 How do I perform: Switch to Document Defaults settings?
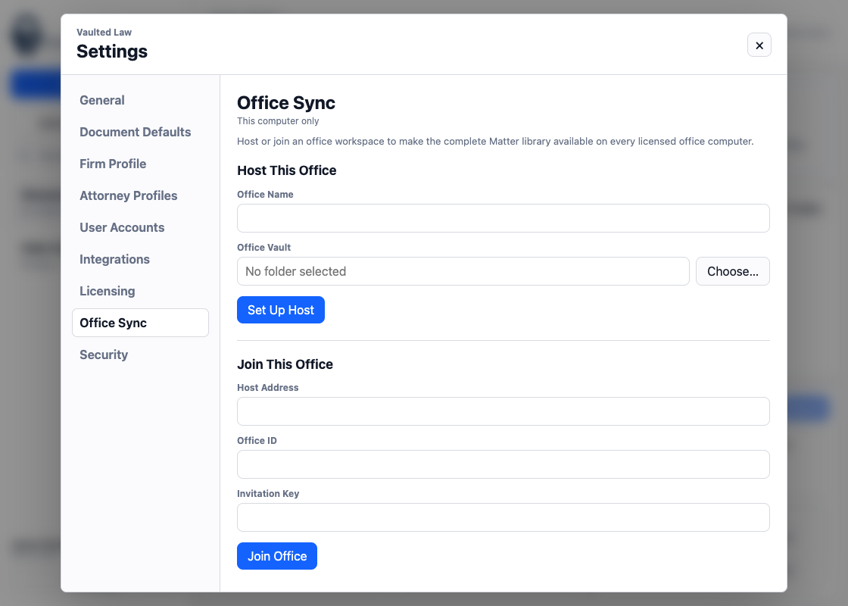click(x=140, y=132)
